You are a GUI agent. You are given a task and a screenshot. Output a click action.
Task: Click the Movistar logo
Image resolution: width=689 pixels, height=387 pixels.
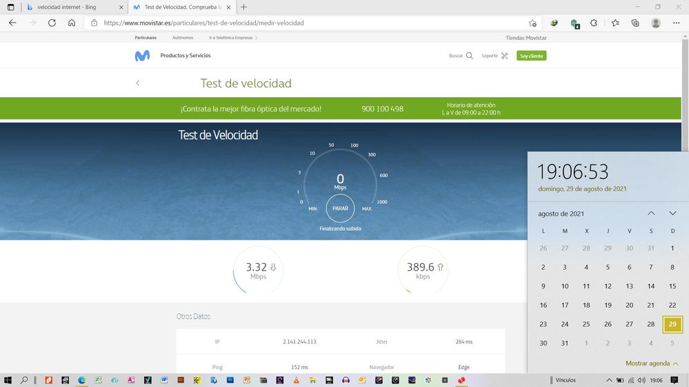tap(142, 56)
